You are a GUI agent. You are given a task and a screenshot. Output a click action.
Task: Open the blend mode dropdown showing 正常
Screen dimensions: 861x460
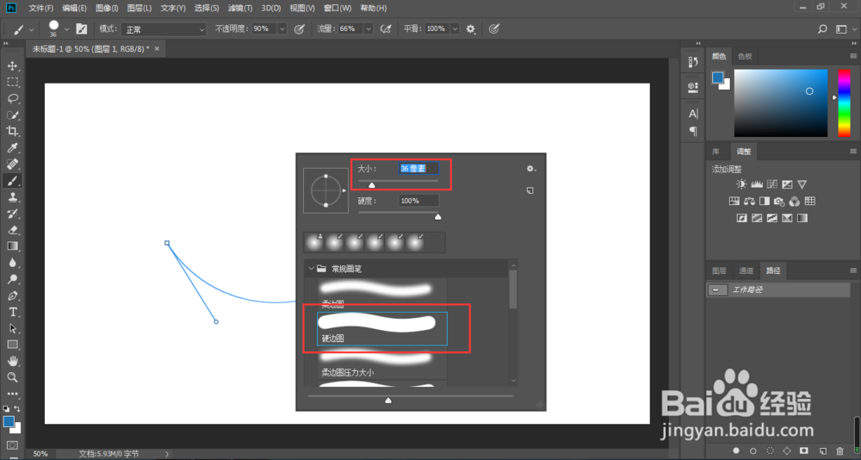tap(164, 29)
